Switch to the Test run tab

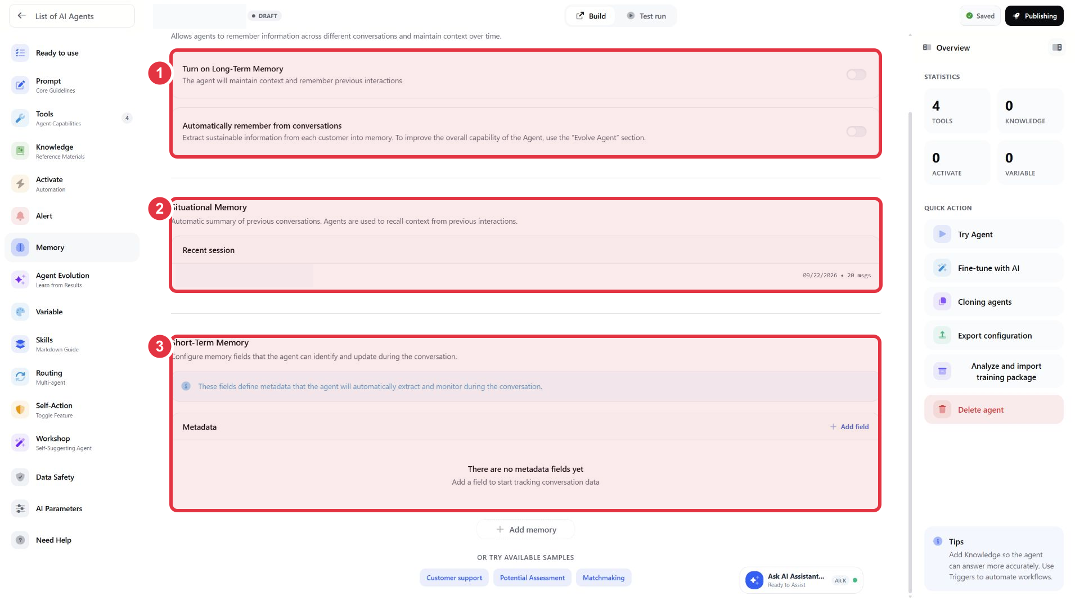click(646, 16)
